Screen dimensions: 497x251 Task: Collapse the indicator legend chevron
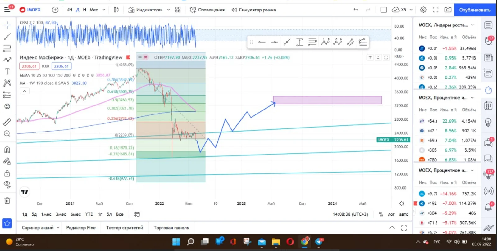(24, 91)
